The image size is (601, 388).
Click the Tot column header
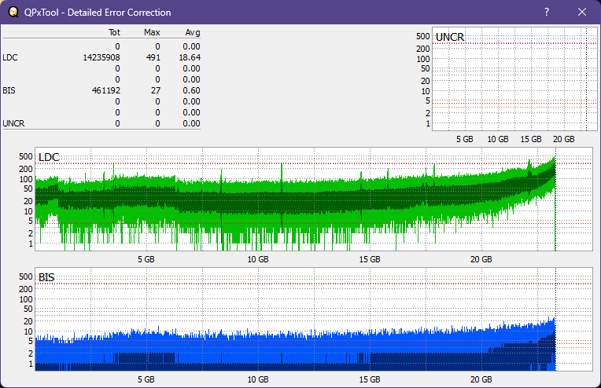[114, 32]
